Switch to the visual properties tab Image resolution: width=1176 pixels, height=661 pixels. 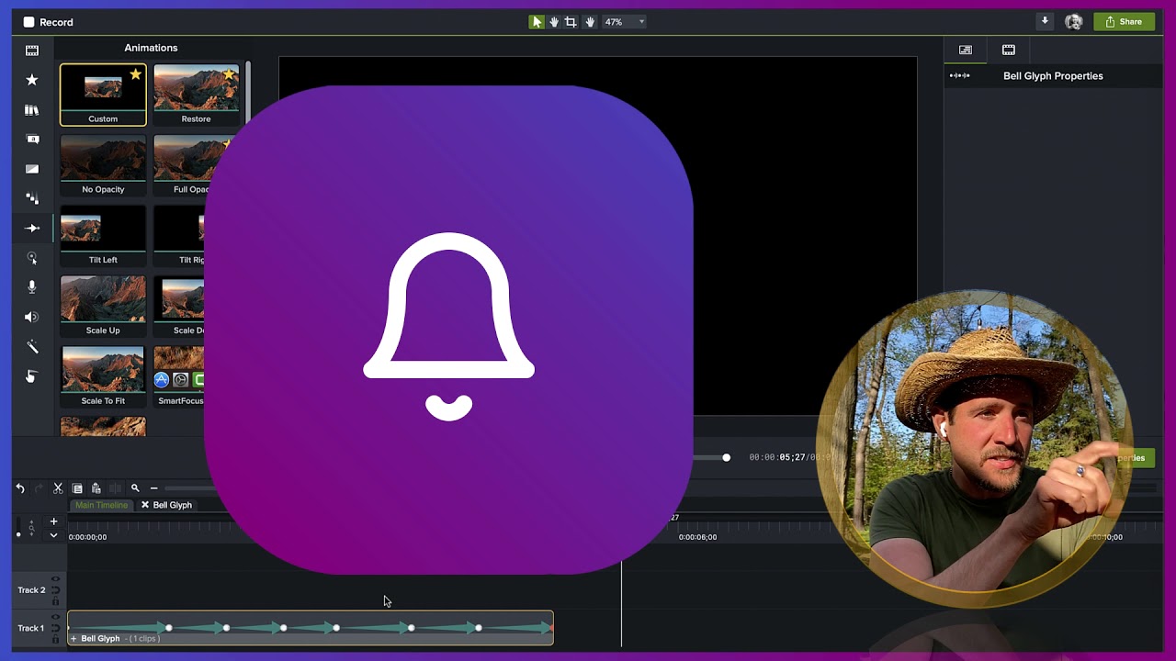[x=966, y=50]
